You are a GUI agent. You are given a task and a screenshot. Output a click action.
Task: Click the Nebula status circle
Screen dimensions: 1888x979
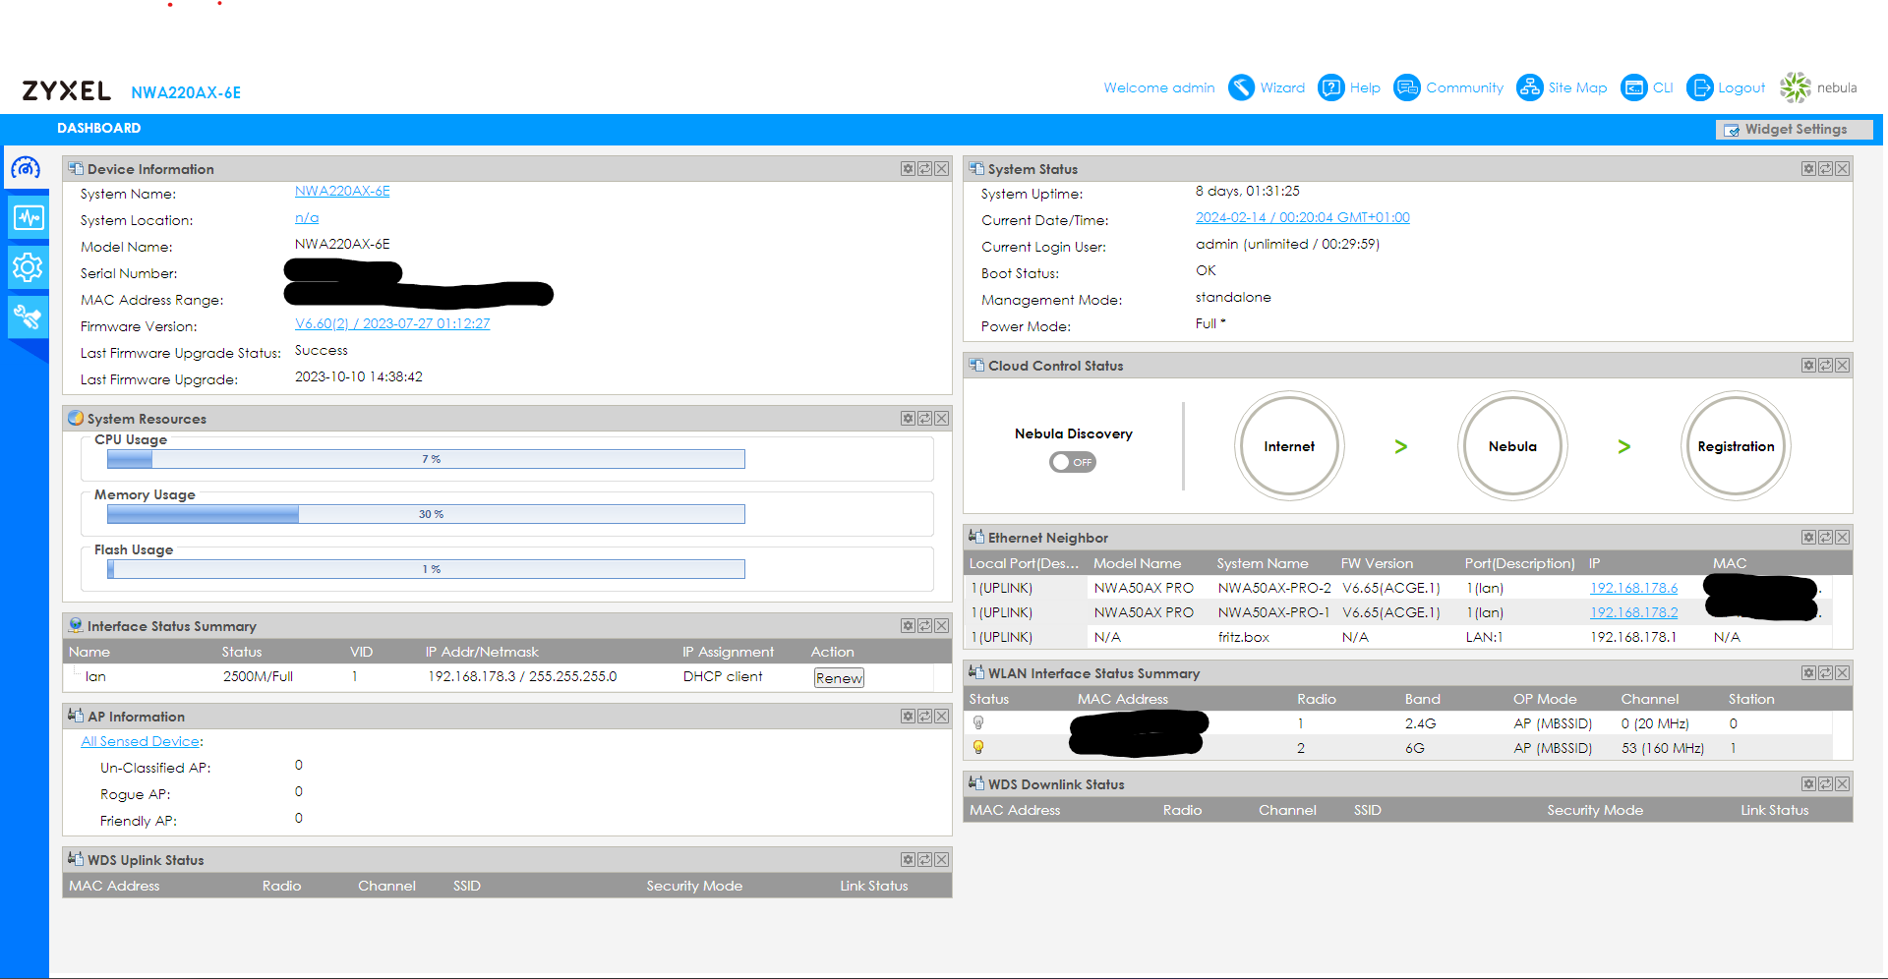(x=1512, y=446)
